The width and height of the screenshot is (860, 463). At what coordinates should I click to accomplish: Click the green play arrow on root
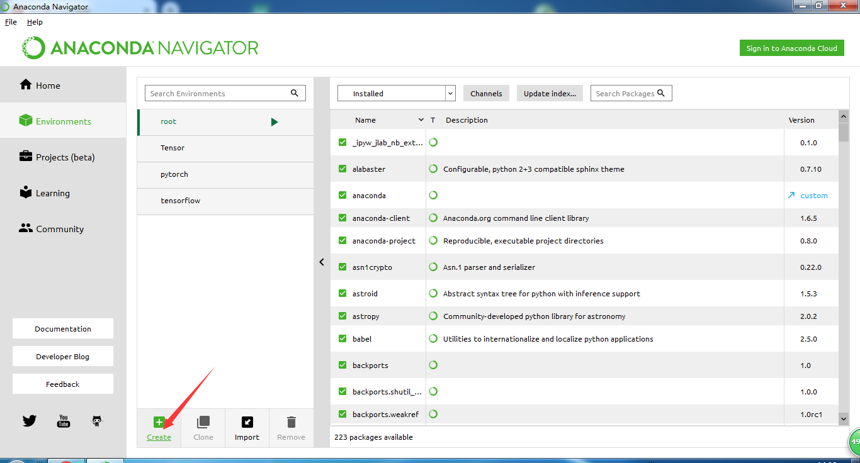274,122
